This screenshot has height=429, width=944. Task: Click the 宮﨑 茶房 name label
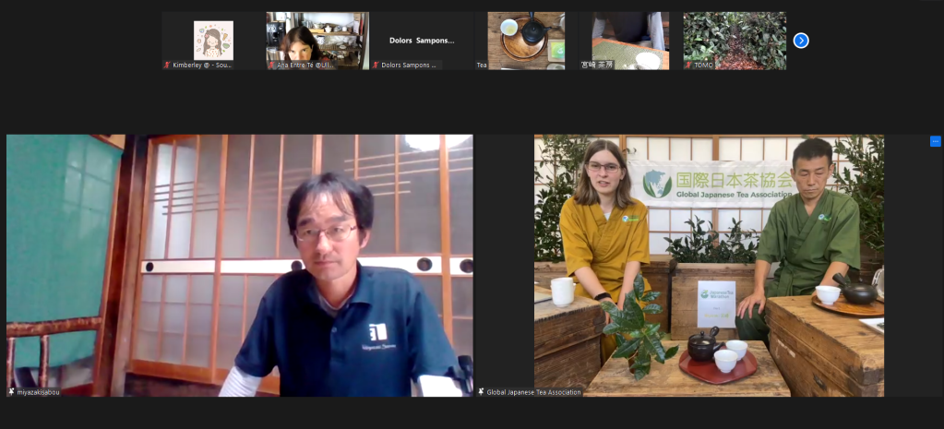click(597, 66)
